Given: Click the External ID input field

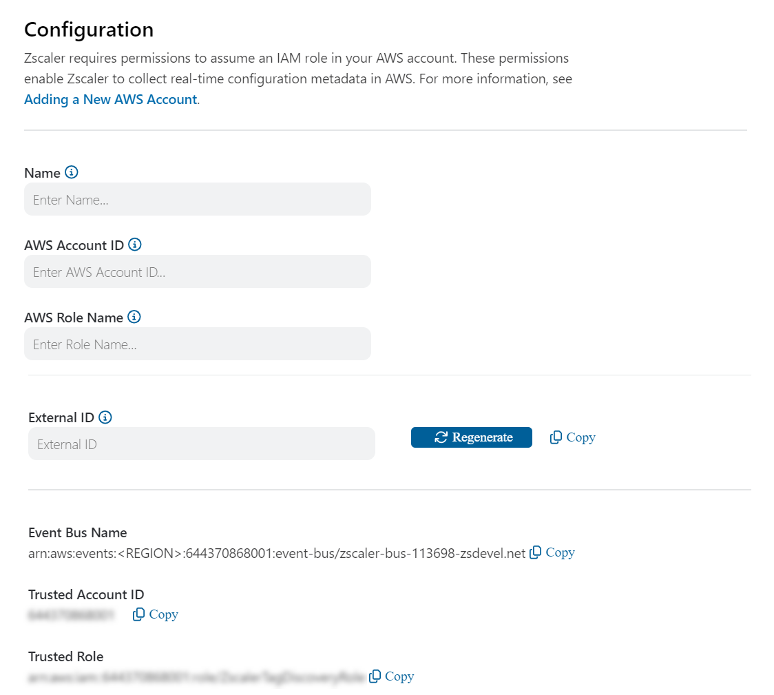Looking at the screenshot, I should pyautogui.click(x=201, y=444).
